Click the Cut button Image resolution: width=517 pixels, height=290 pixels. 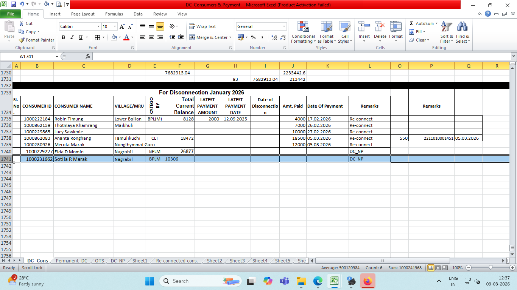[x=26, y=23]
